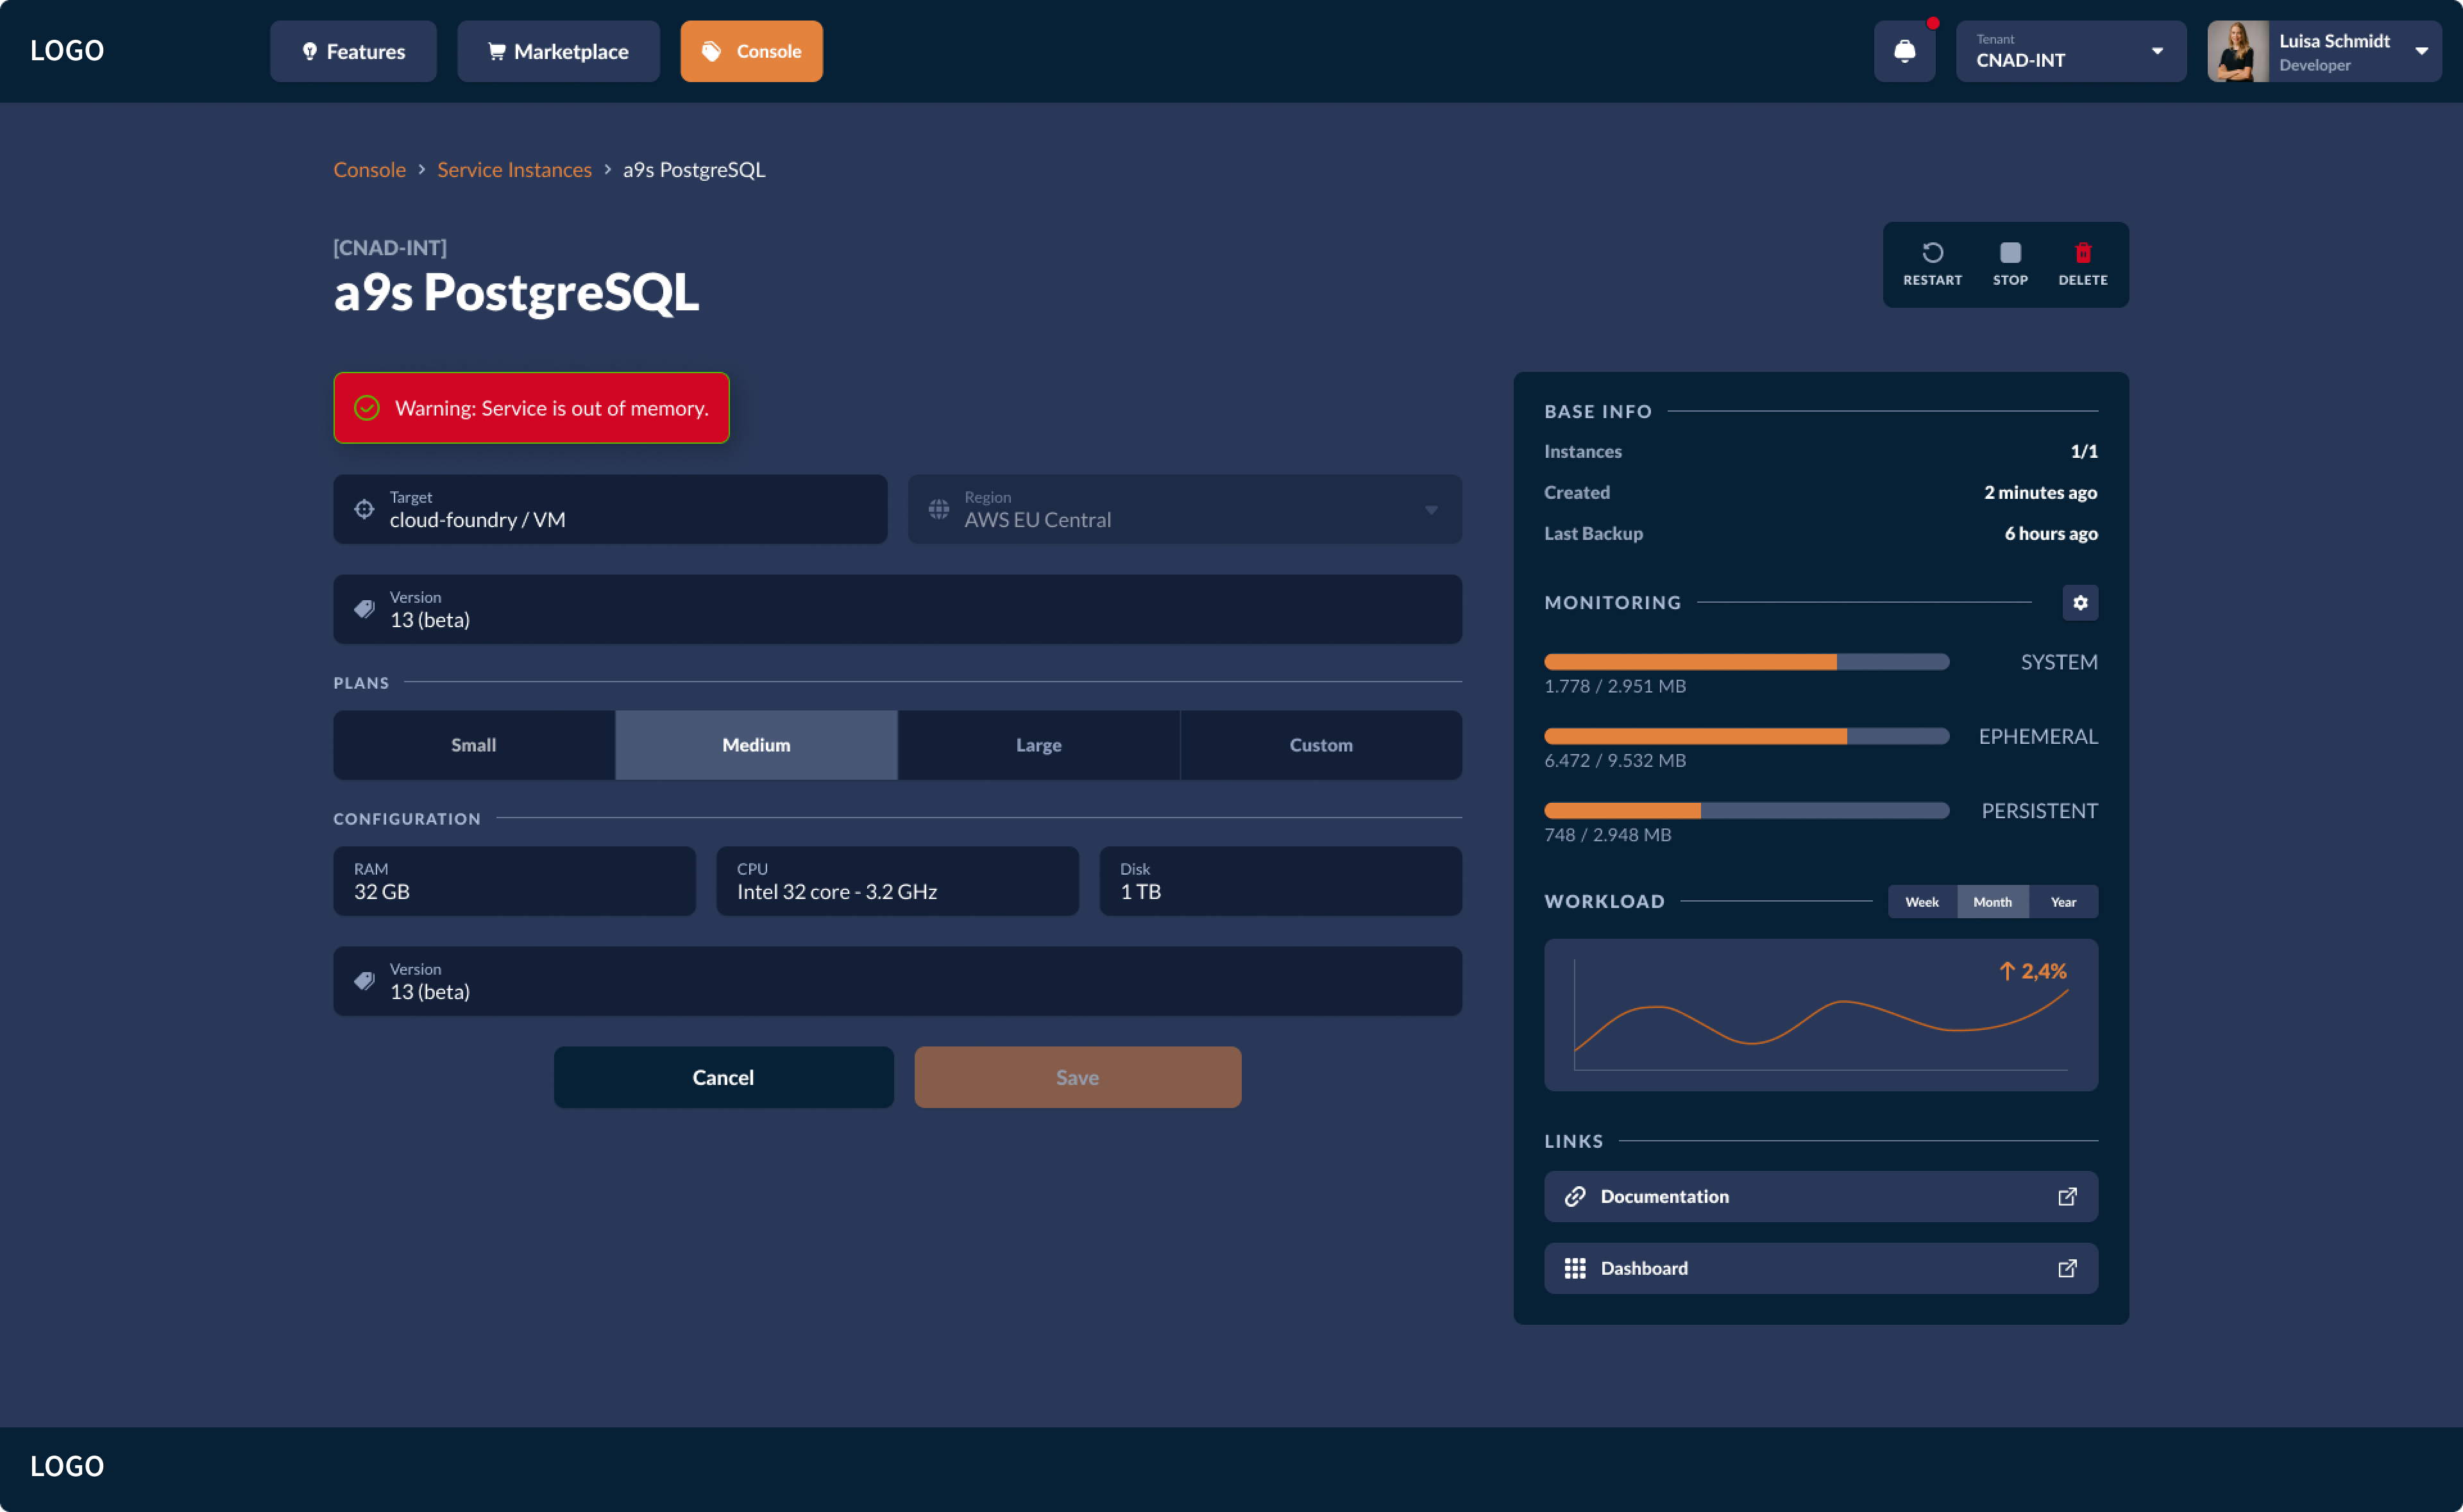Open the Console tab
Image resolution: width=2463 pixels, height=1512 pixels.
click(x=751, y=51)
